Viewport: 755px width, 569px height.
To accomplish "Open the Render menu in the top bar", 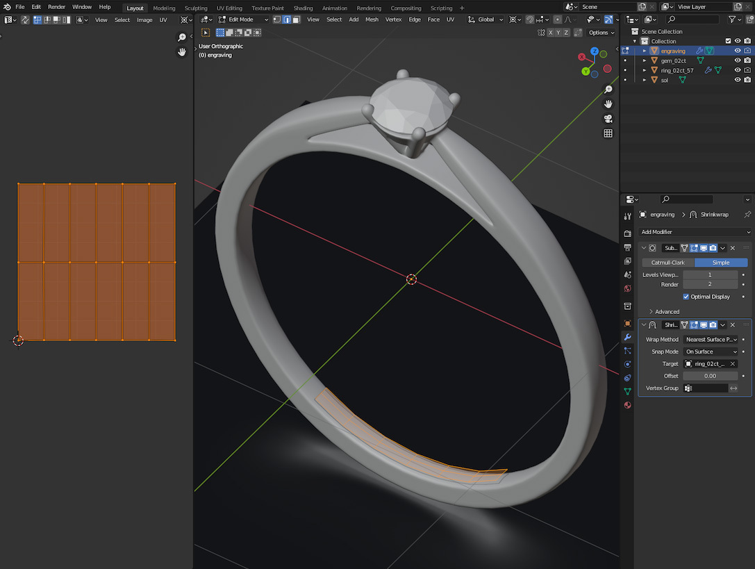I will (56, 6).
